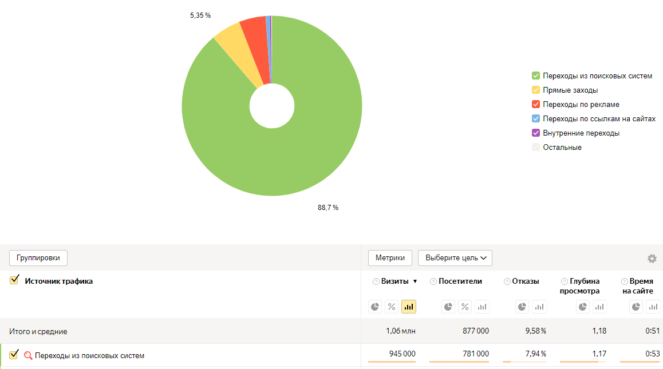Click pie chart icon under Визиты
663x369 pixels.
click(375, 307)
